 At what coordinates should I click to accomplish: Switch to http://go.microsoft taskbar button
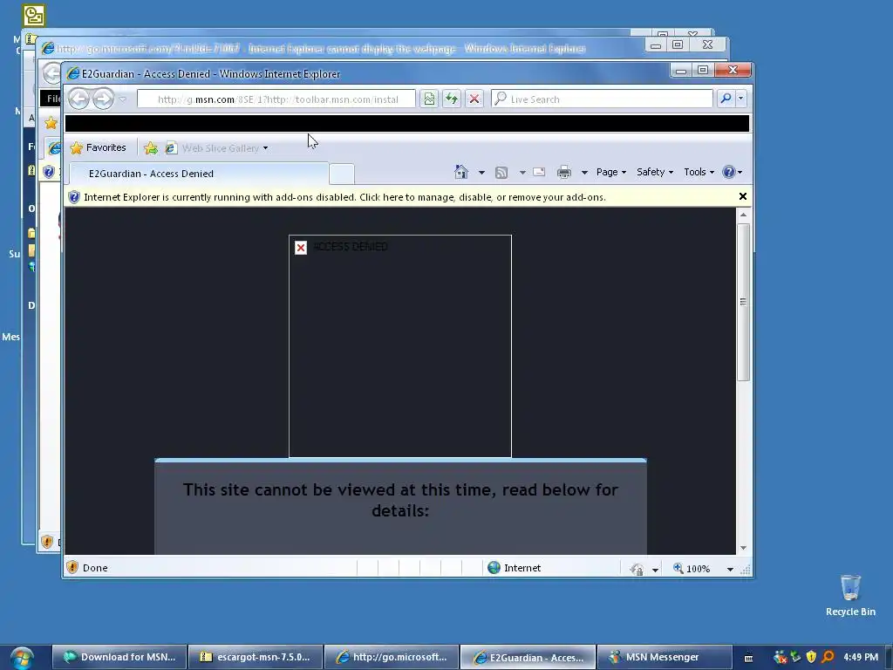tap(392, 657)
